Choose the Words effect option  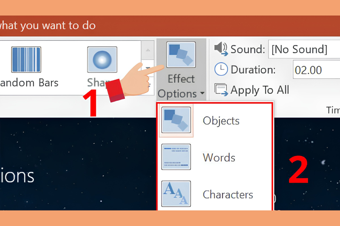(215, 157)
